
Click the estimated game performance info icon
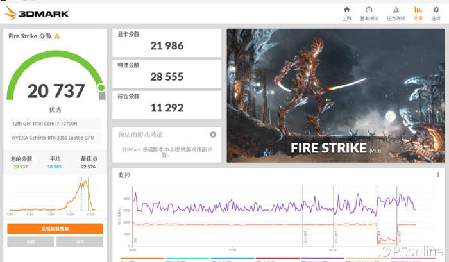[x=213, y=135]
